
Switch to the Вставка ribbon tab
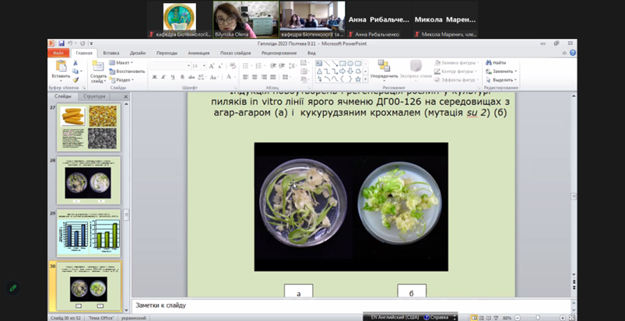click(111, 53)
